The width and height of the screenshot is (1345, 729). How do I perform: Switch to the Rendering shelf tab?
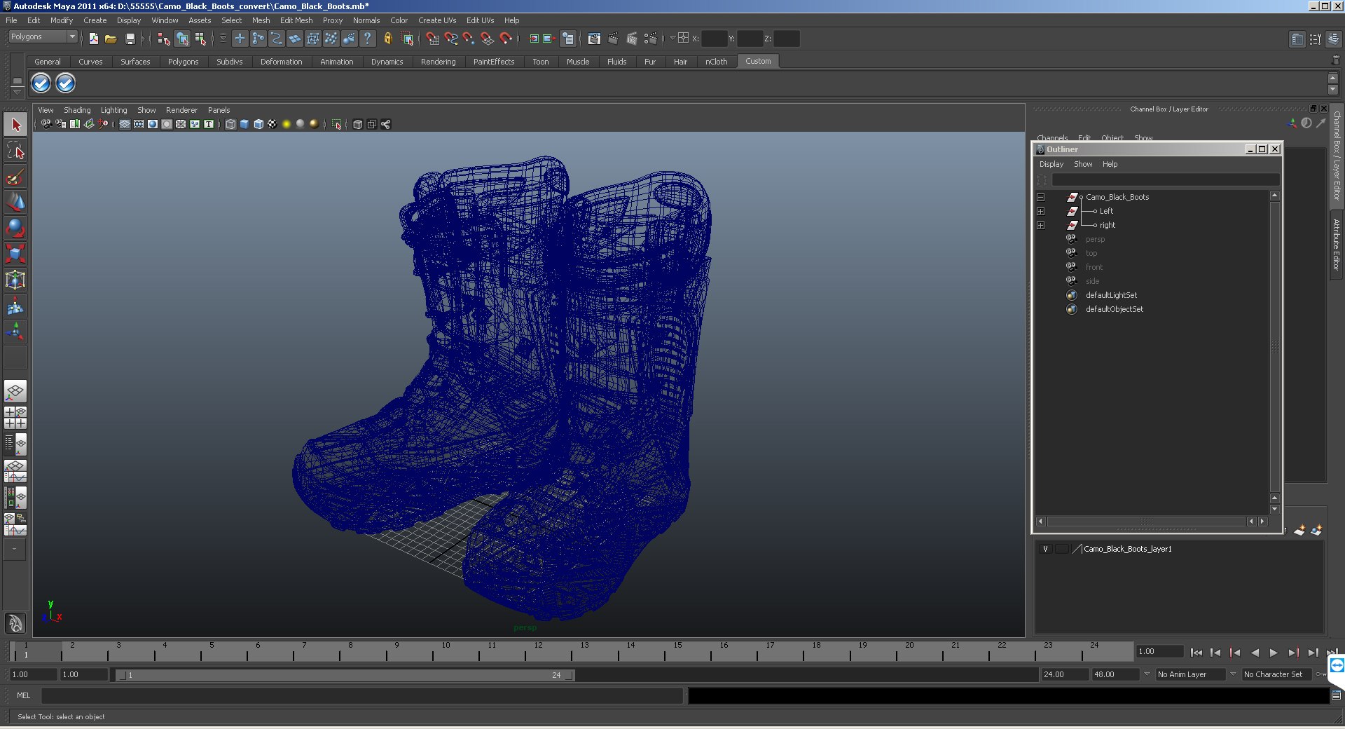click(x=438, y=62)
